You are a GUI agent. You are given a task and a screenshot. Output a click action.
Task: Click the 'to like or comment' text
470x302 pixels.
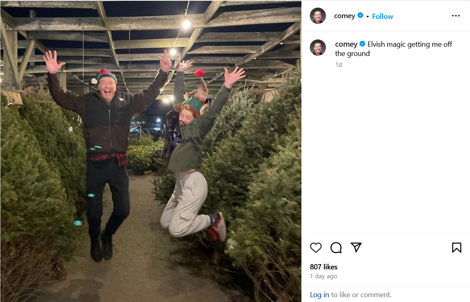pyautogui.click(x=361, y=295)
